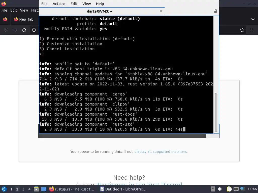Click terminal text 'Proceed with installation (default)'

click(x=91, y=39)
